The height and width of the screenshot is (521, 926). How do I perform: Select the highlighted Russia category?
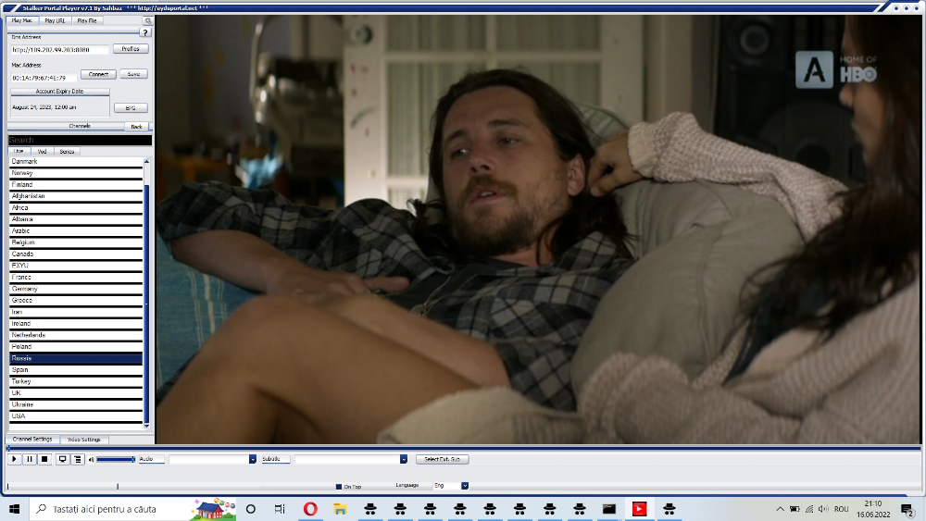point(76,358)
